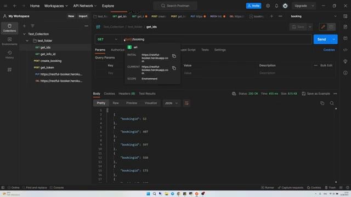351x197 pixels.
Task: Expand the Workspaces menu
Action: [56, 6]
